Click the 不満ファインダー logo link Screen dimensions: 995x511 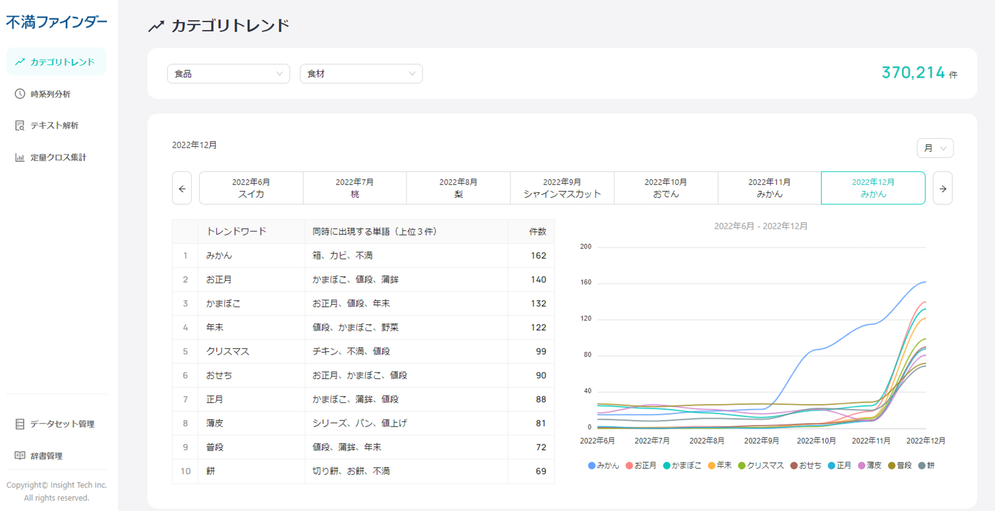pos(56,22)
